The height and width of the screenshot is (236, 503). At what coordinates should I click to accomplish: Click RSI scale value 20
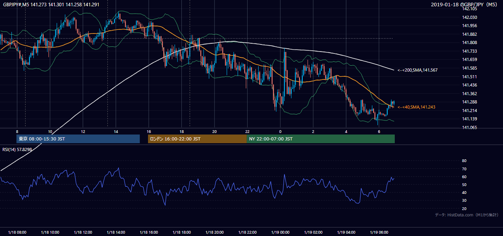pyautogui.click(x=464, y=208)
